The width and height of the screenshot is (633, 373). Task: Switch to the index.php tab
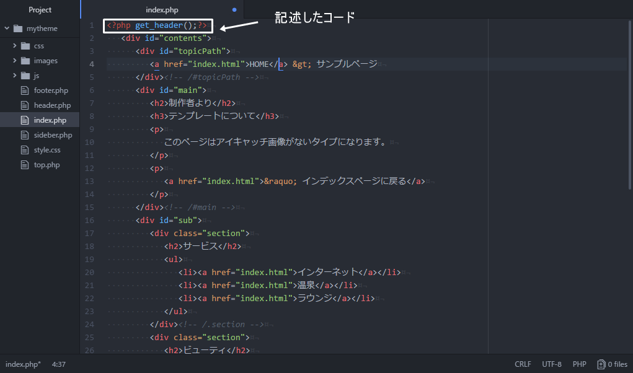162,9
